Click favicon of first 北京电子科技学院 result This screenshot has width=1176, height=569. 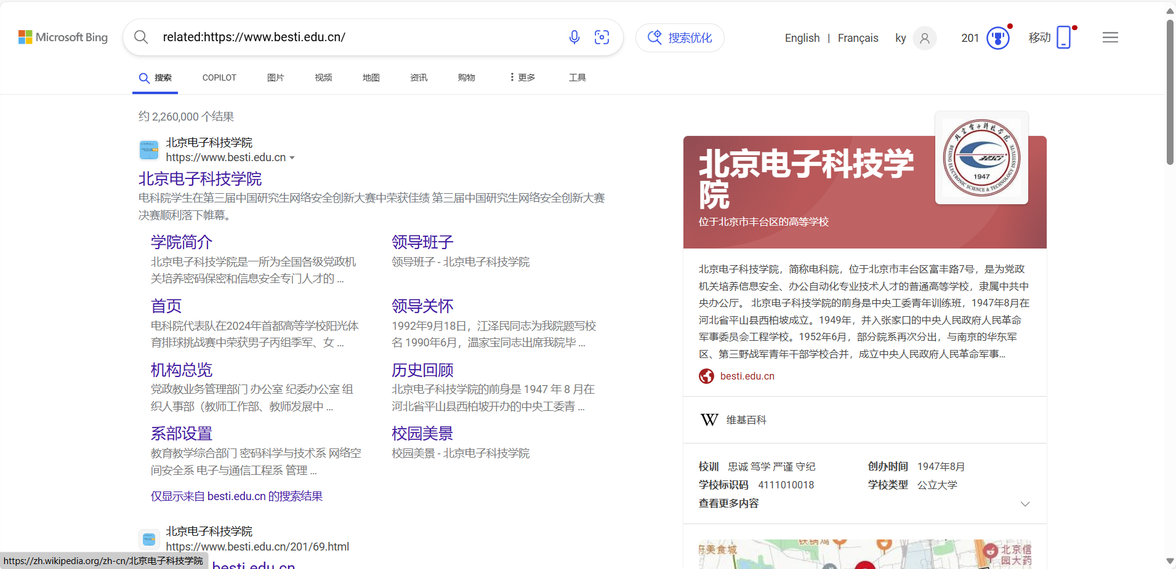(149, 150)
